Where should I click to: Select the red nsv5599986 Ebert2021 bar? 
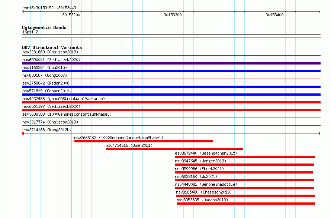pyautogui.click(x=244, y=172)
